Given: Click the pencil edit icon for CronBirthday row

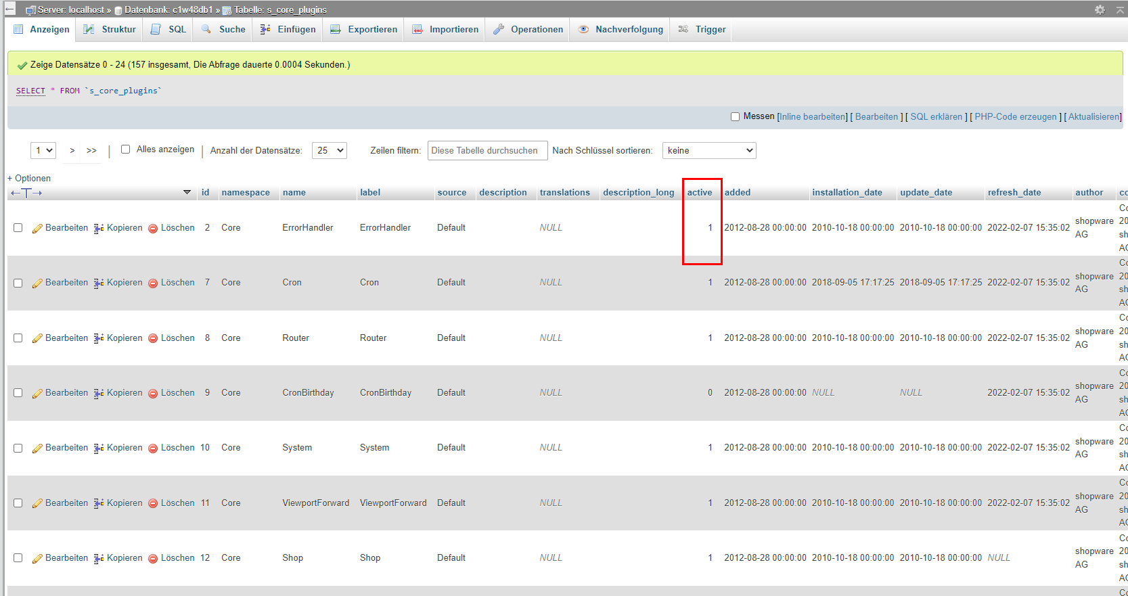Looking at the screenshot, I should pyautogui.click(x=38, y=394).
